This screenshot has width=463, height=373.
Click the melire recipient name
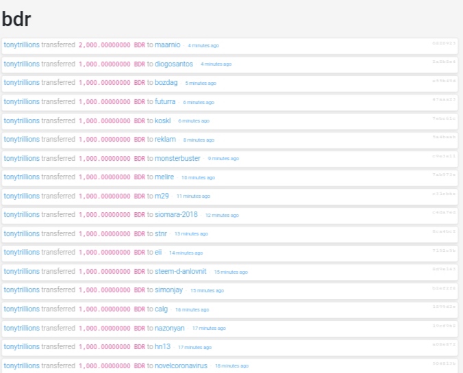[164, 177]
